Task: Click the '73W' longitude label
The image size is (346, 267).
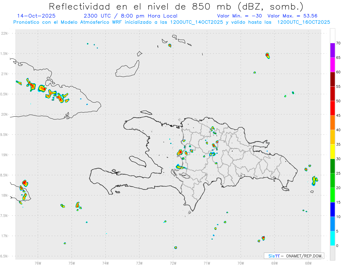Action: 139,263
